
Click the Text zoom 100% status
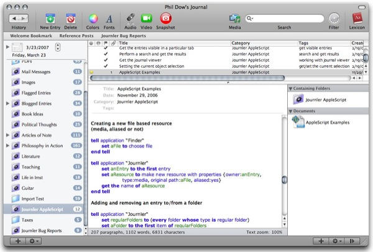[264, 232]
